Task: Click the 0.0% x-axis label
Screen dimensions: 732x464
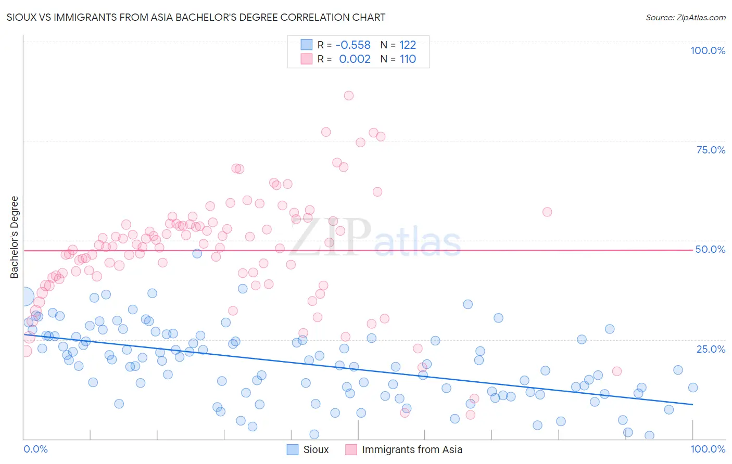Action: click(x=35, y=449)
